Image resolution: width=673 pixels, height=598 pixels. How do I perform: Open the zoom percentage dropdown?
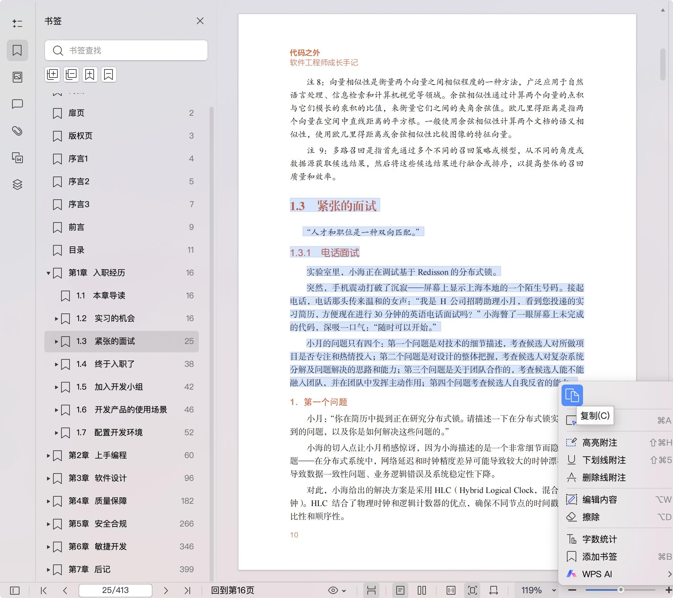click(x=554, y=590)
